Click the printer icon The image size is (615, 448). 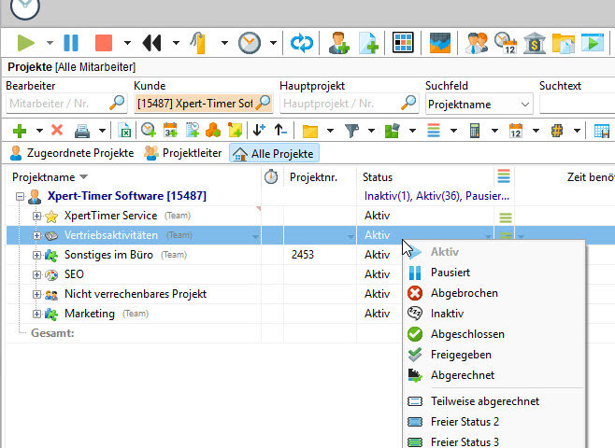coord(82,131)
